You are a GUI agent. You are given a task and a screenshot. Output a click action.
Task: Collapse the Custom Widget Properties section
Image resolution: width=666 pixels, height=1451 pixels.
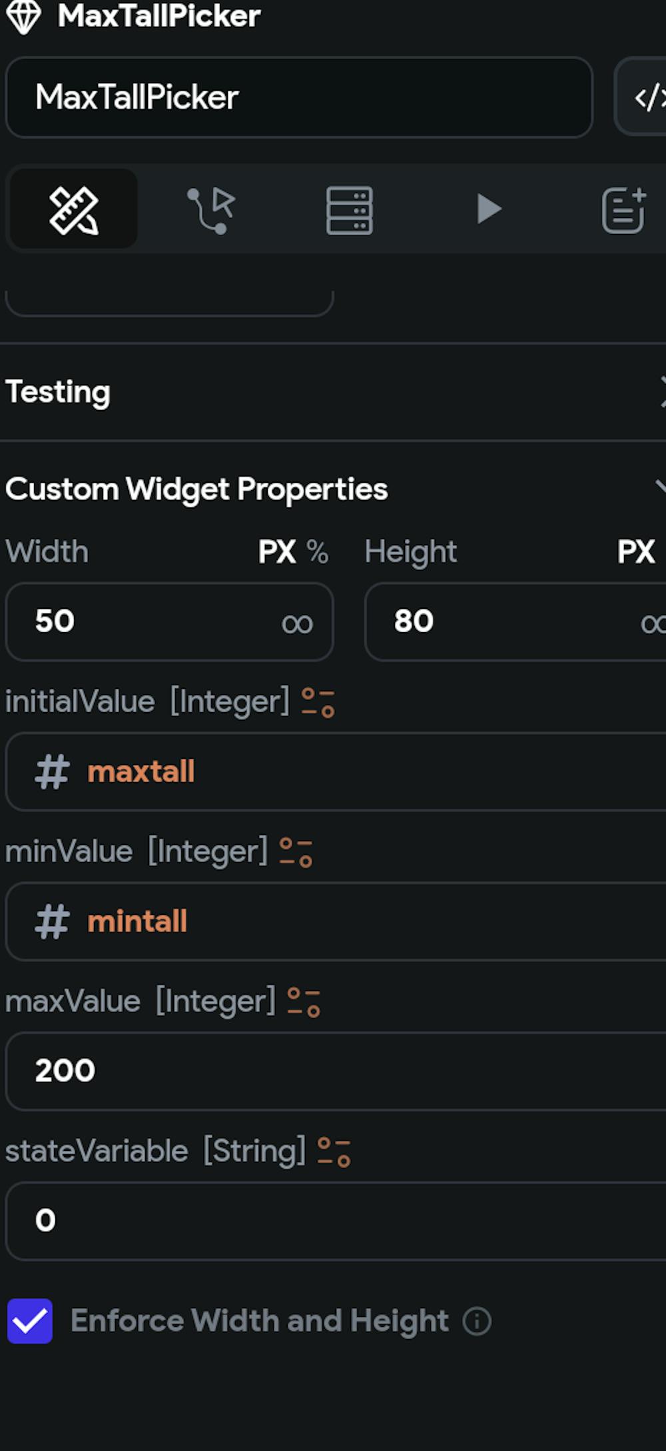(x=659, y=488)
